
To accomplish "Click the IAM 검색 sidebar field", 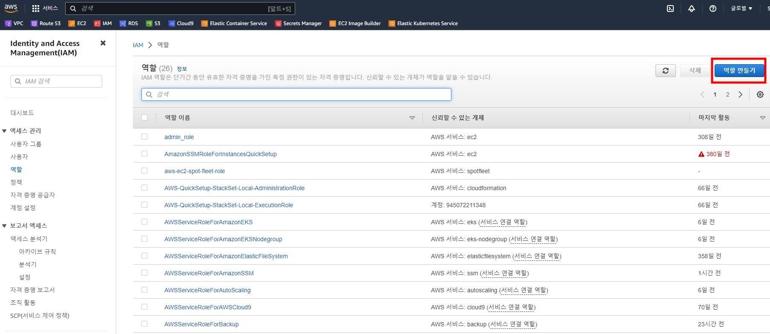I will pyautogui.click(x=56, y=81).
